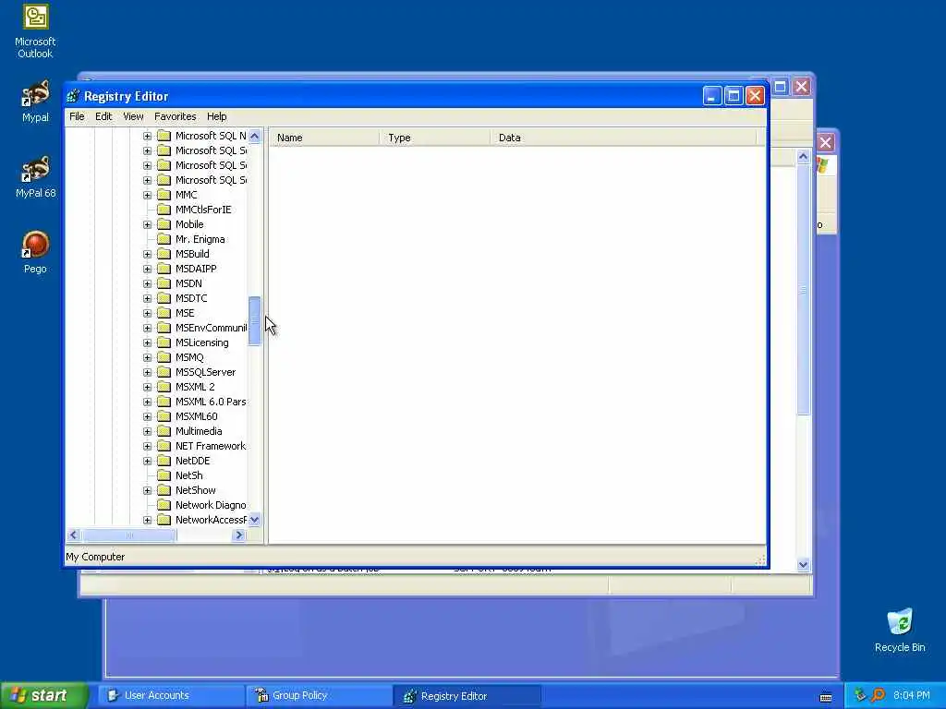
Task: Click the tree horizontal scroll left arrow
Action: click(x=74, y=535)
